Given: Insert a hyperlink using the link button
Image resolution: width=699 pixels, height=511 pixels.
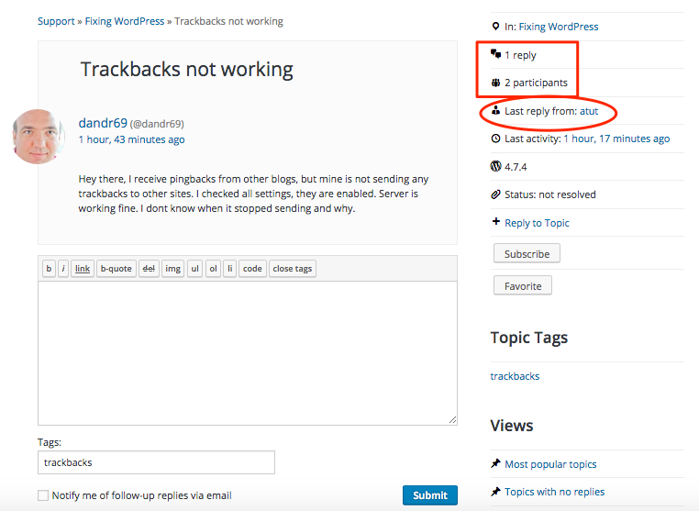Looking at the screenshot, I should click(x=83, y=269).
